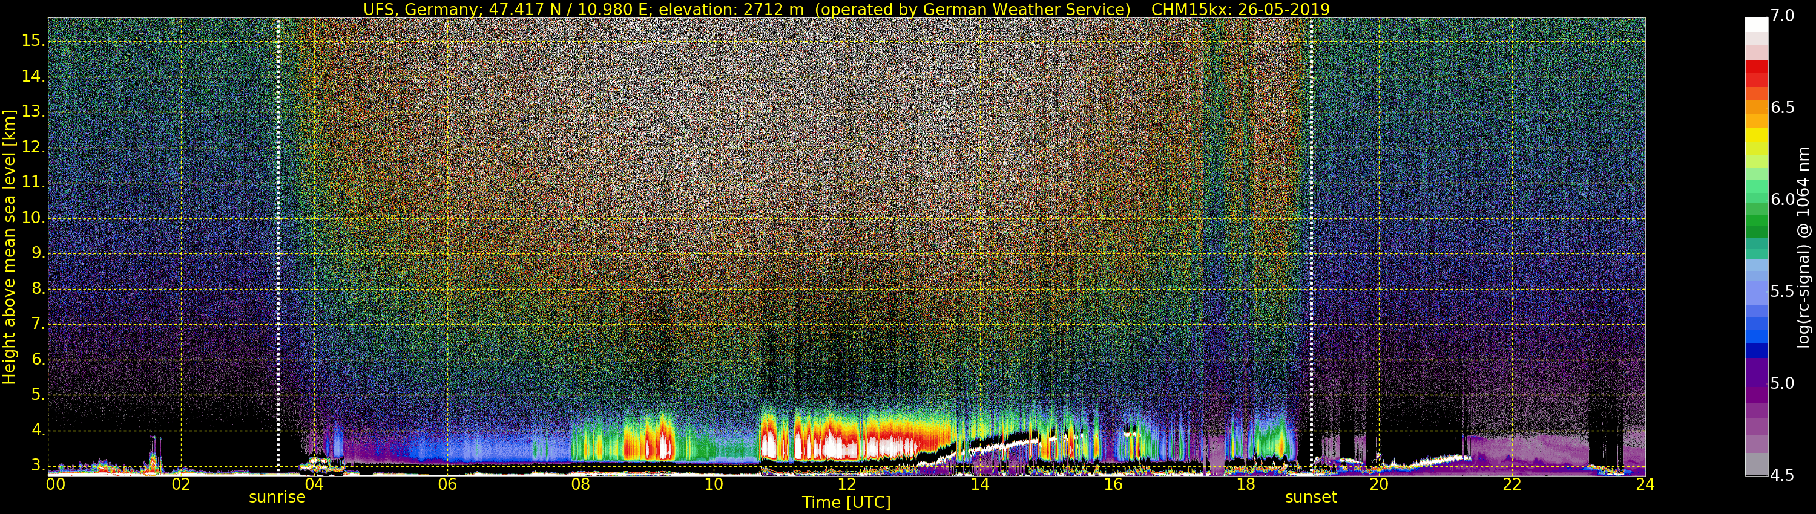
Task: Click the y-axis tick label '9.'
Action: pyautogui.click(x=37, y=253)
